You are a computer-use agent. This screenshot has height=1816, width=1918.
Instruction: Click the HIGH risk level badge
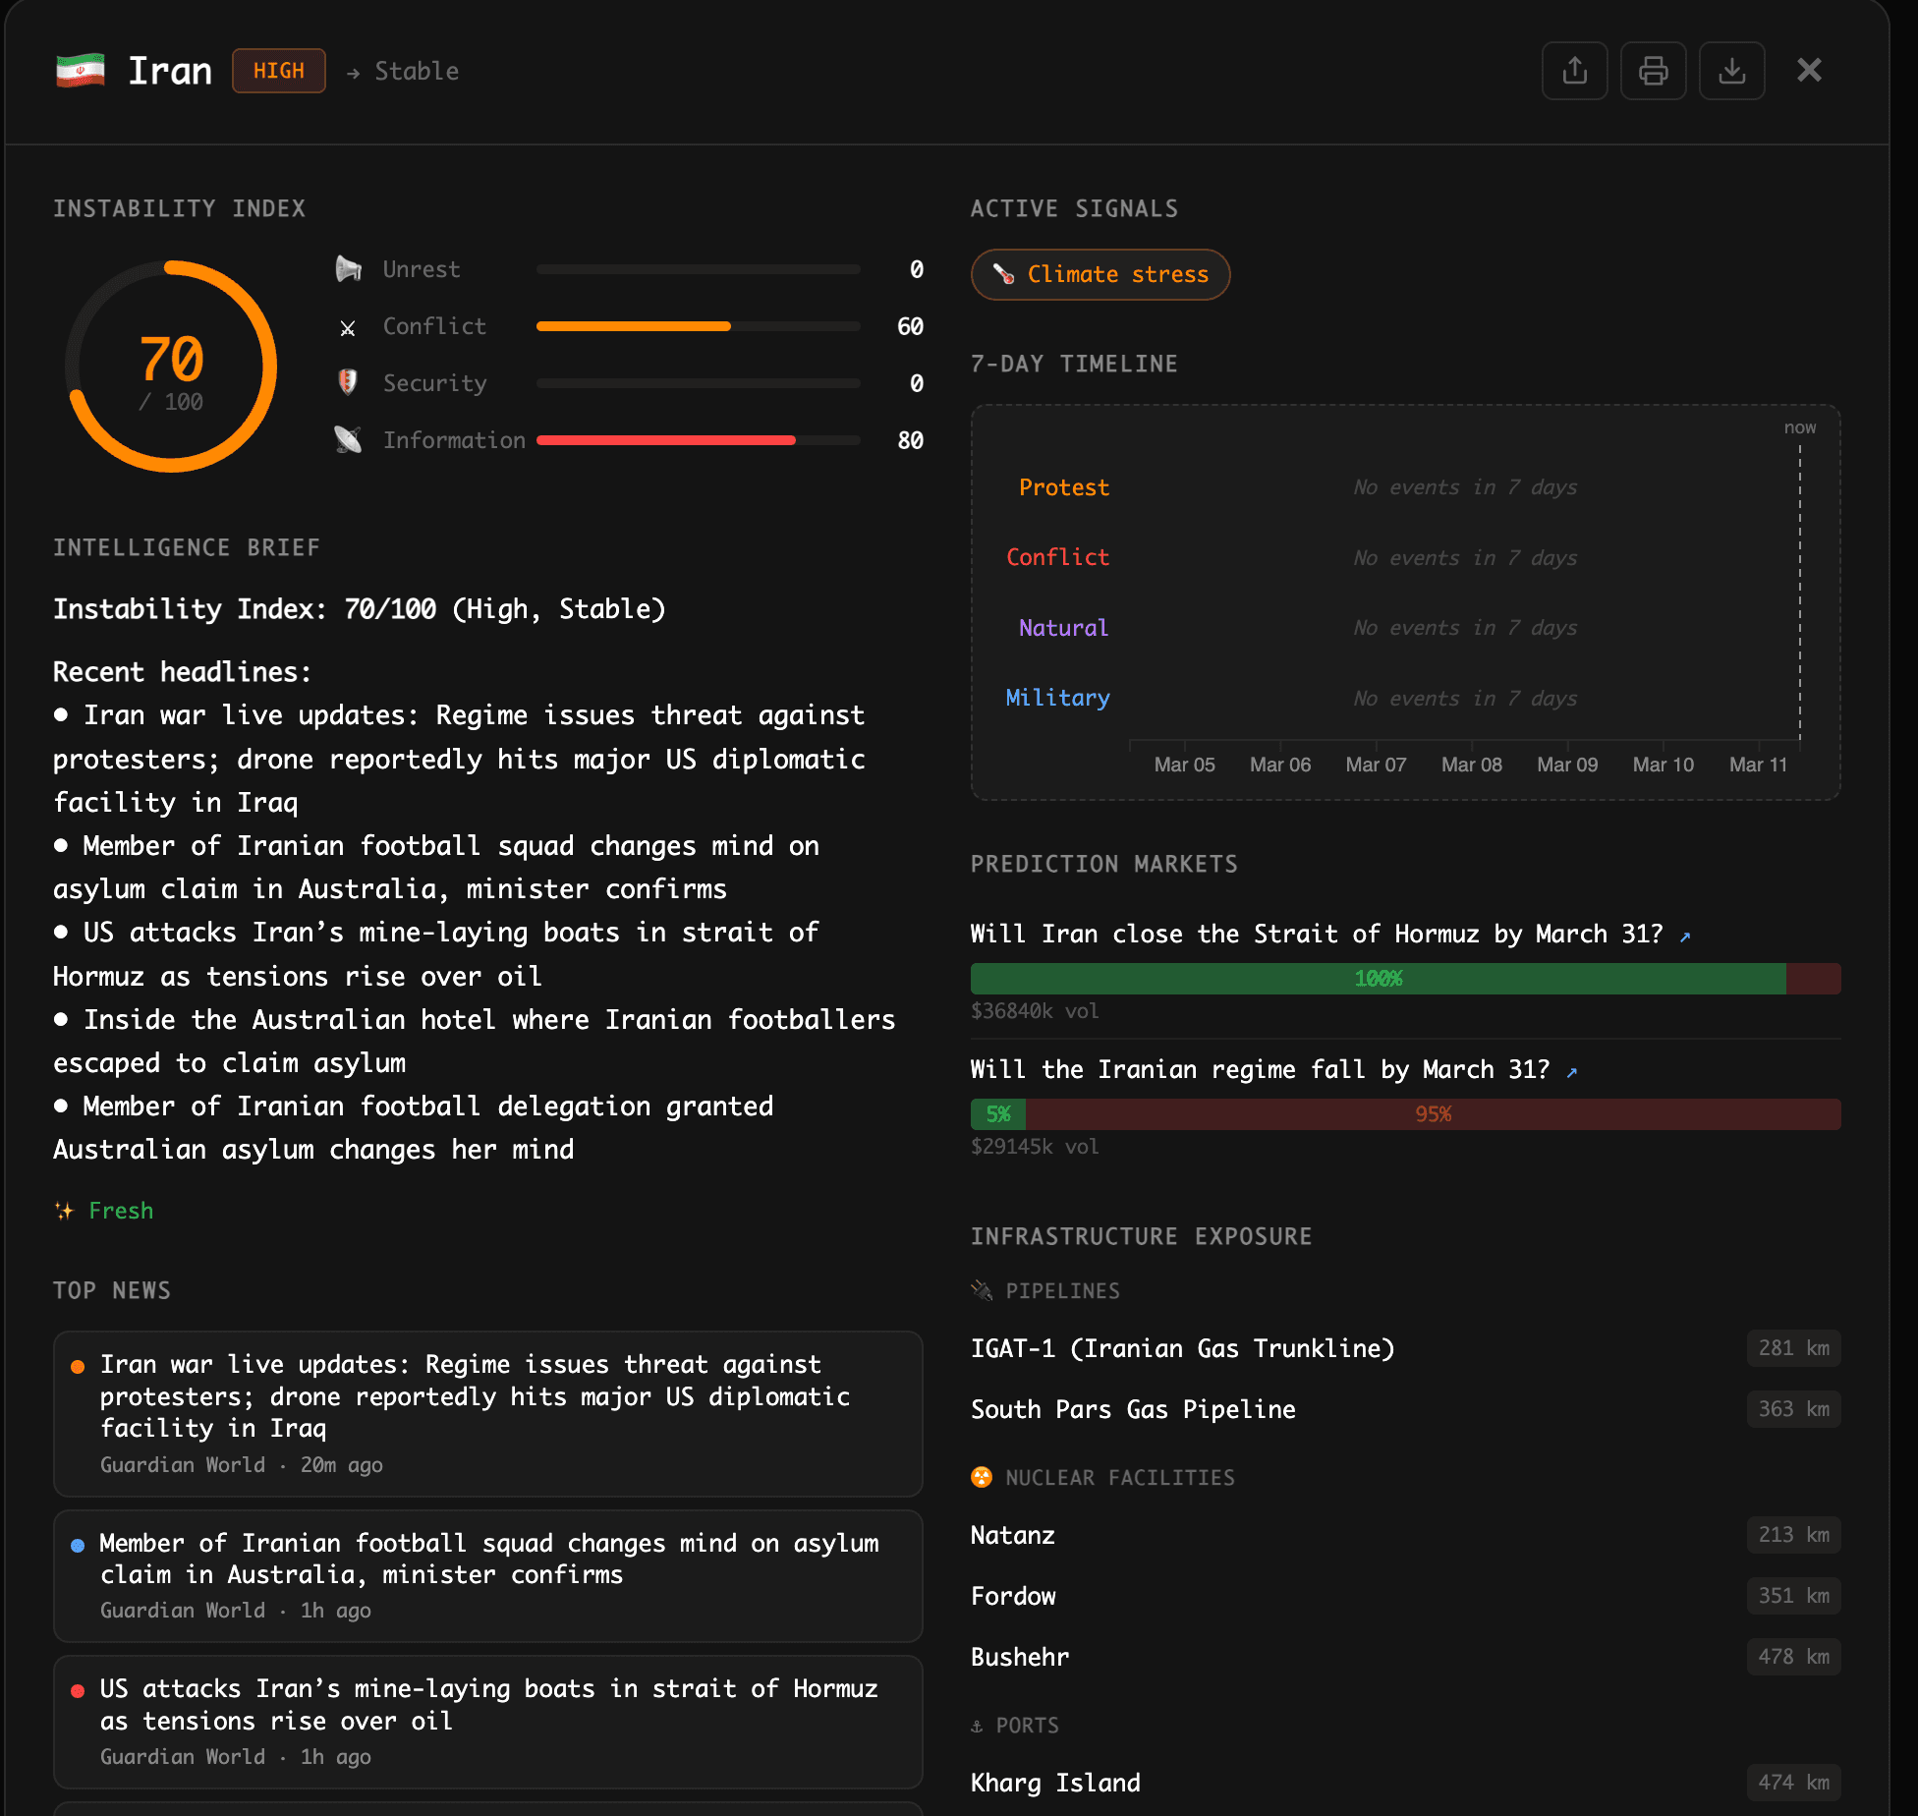pyautogui.click(x=278, y=71)
